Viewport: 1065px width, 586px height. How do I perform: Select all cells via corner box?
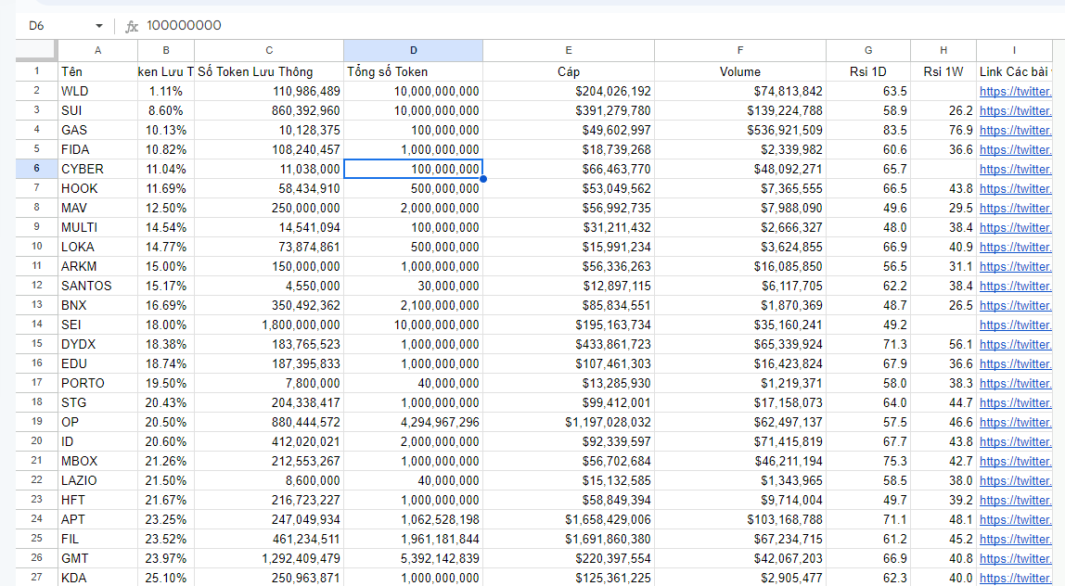point(37,51)
